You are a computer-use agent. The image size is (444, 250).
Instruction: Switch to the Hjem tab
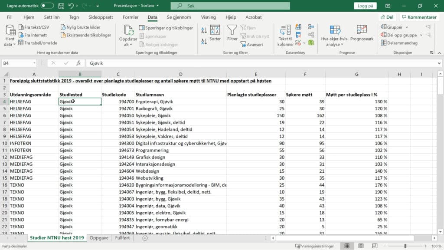(29, 17)
